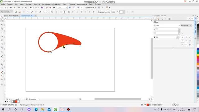The height and width of the screenshot is (112, 199).
Task: Click the Import icon in the standard toolbar
Action: [46, 7]
